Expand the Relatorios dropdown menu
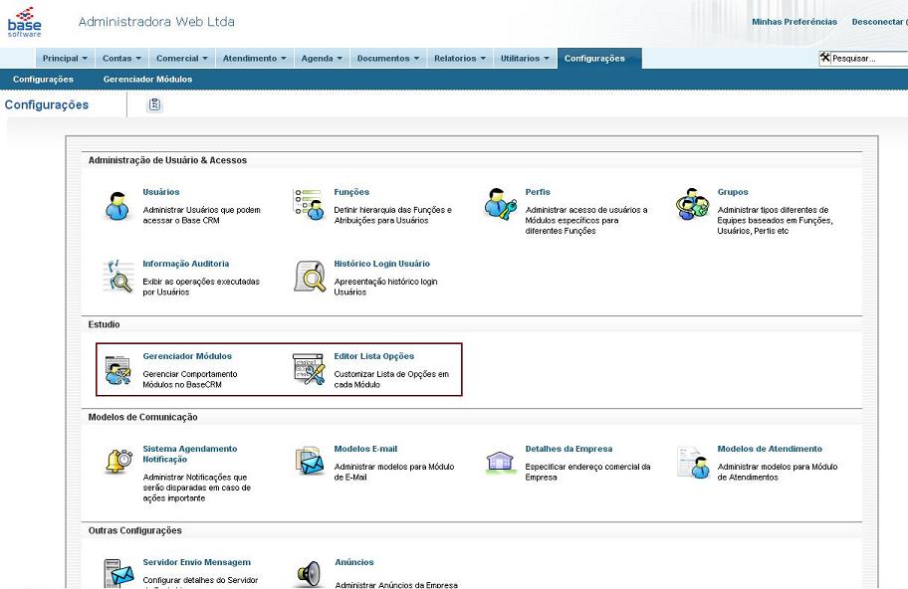This screenshot has height=589, width=908. pos(460,59)
